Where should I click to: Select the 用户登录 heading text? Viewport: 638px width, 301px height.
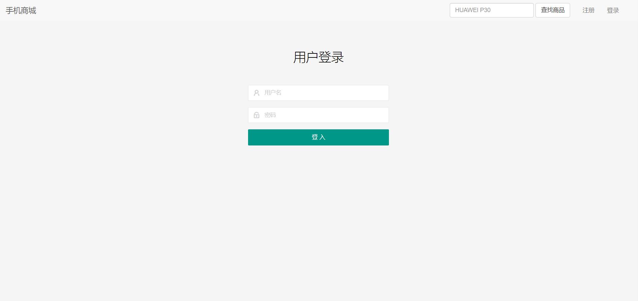pos(318,57)
